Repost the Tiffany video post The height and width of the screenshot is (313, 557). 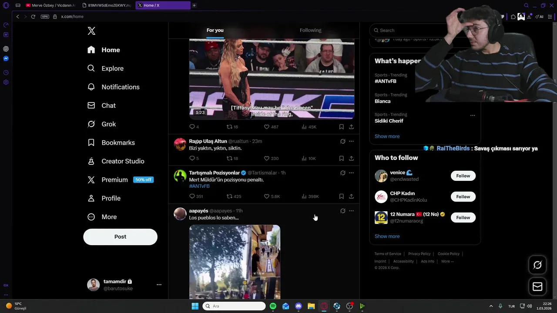click(232, 127)
